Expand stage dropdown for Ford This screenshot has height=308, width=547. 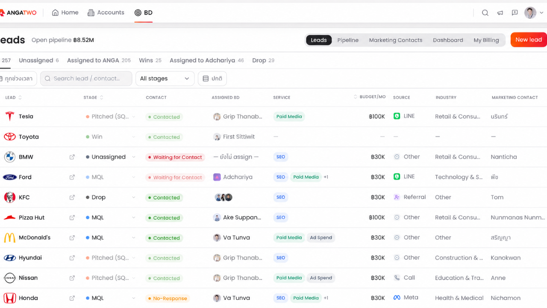pyautogui.click(x=133, y=177)
